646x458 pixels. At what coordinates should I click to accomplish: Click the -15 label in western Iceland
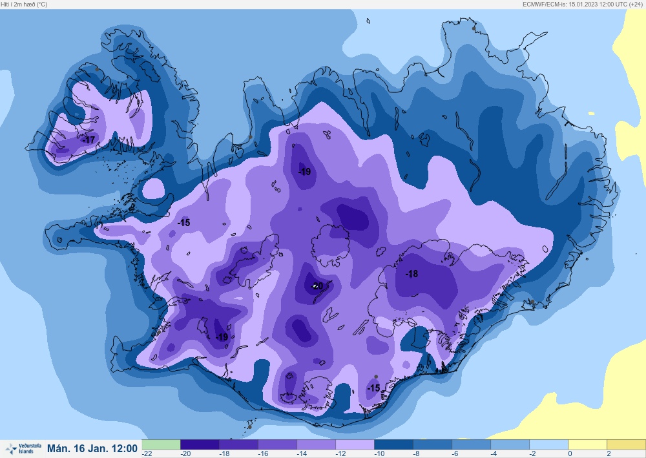(x=183, y=222)
